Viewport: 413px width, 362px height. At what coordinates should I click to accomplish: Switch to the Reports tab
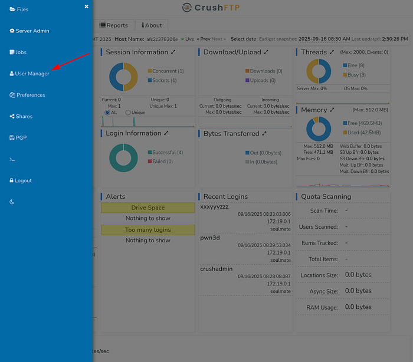click(x=113, y=25)
